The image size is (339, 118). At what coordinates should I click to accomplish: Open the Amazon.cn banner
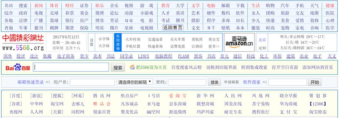(x=239, y=42)
